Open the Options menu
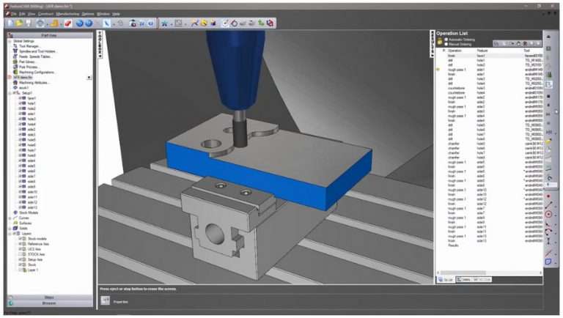 point(88,14)
